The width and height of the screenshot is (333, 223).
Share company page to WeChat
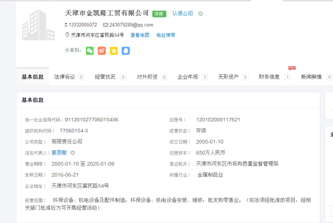[x=90, y=51]
